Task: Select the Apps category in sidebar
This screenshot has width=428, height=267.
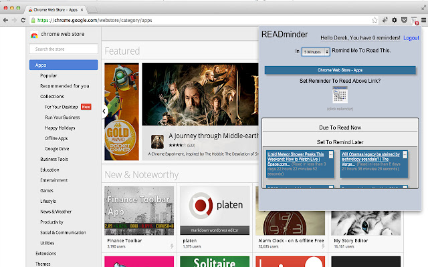Action: point(64,65)
